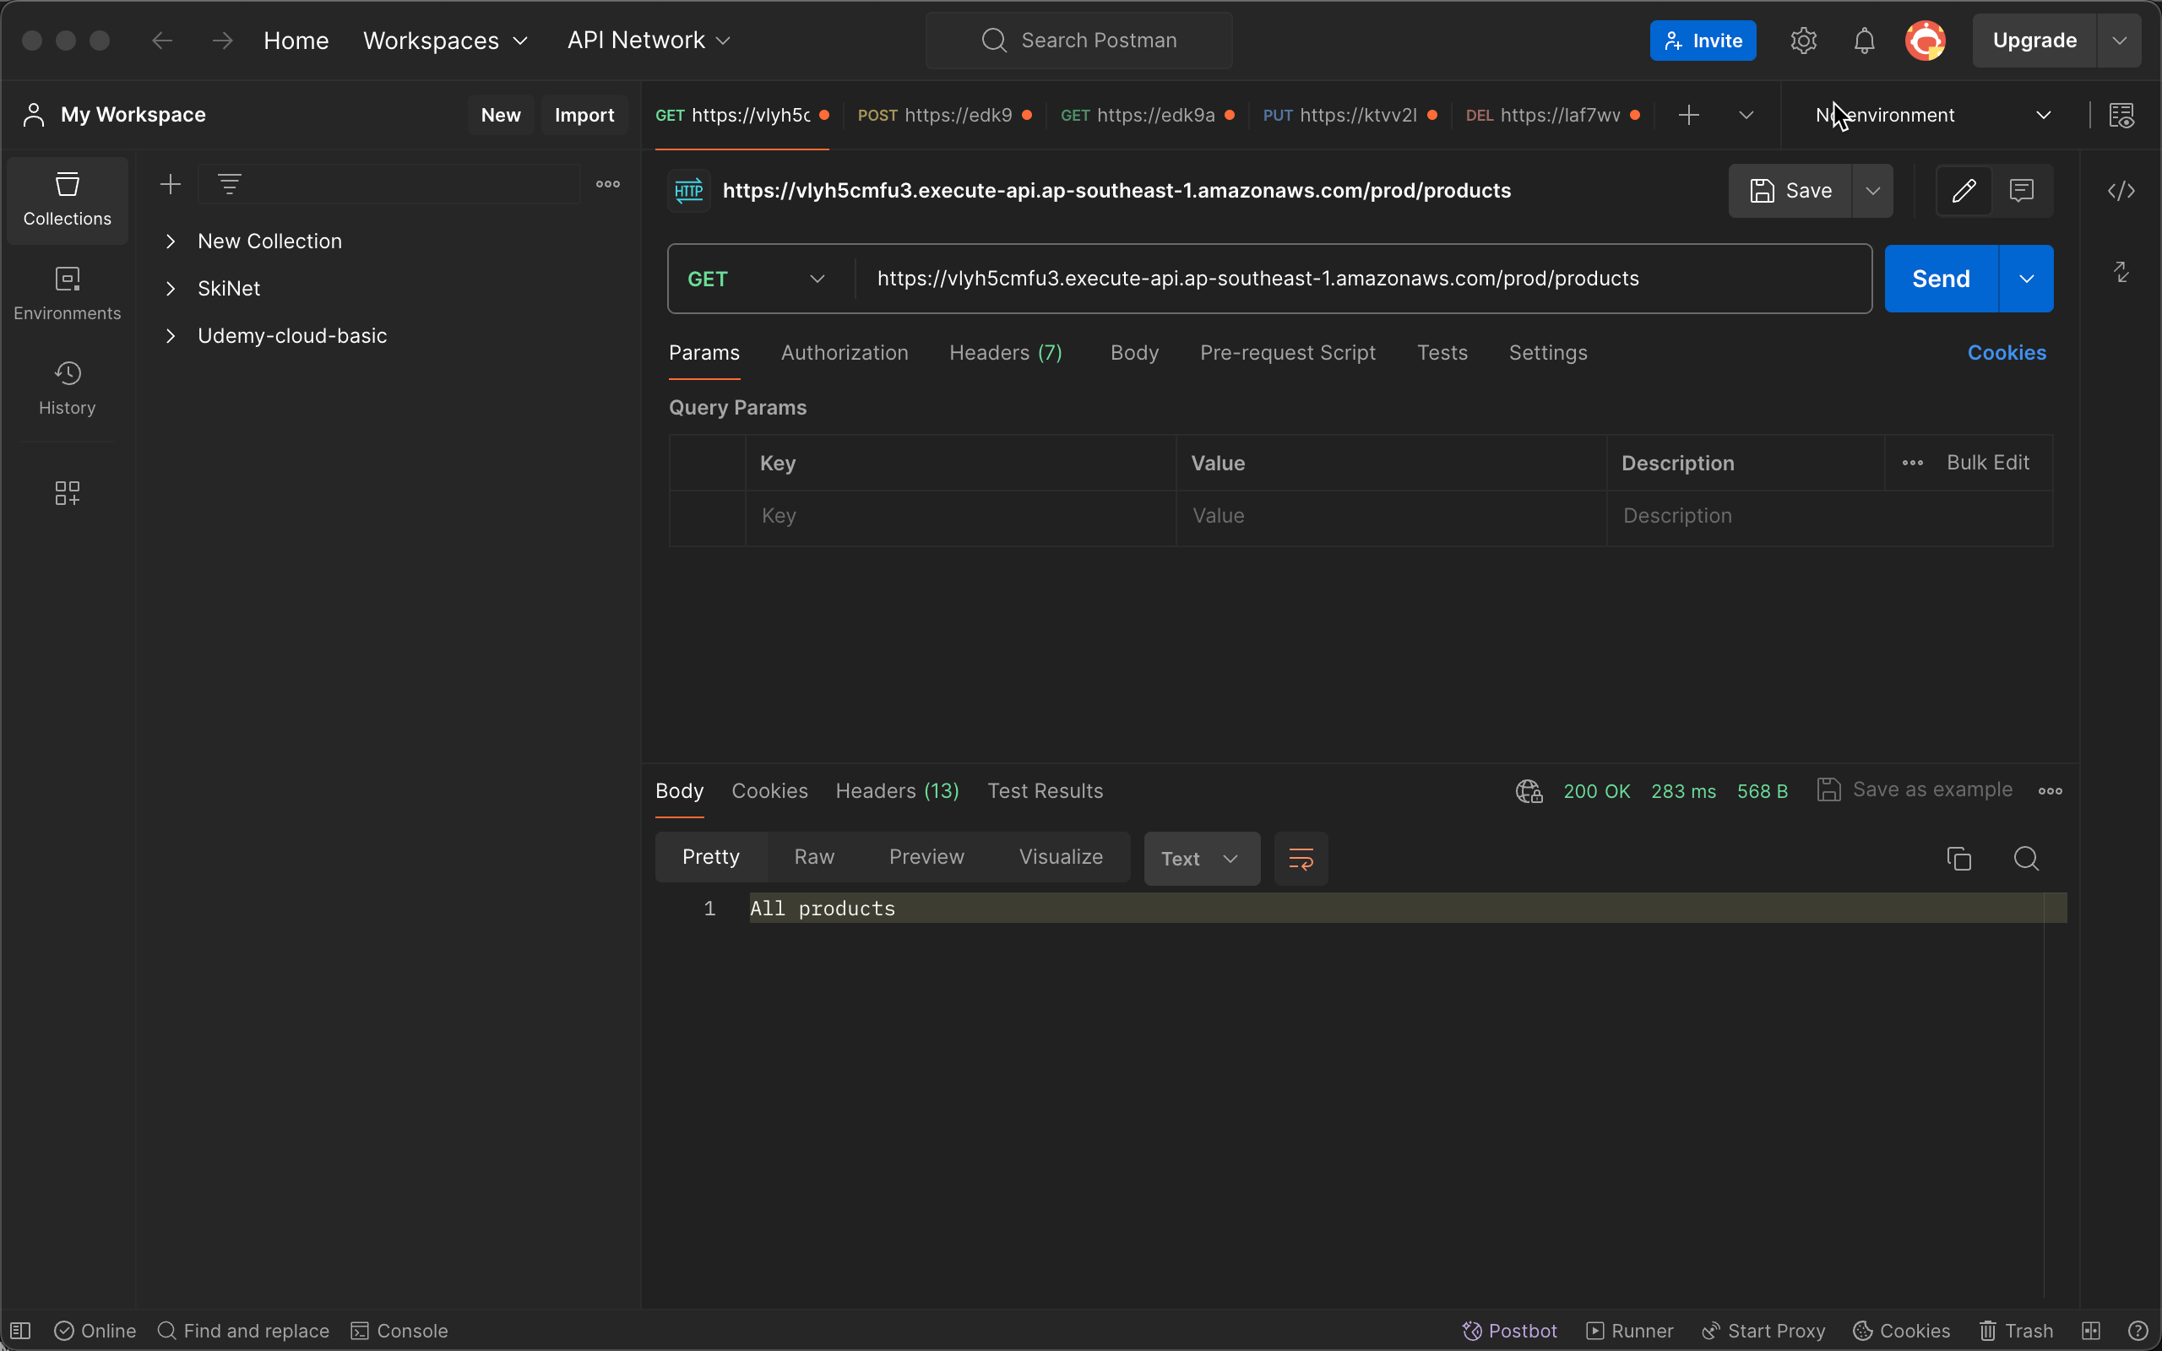
Task: Open the collections more options ellipsis
Action: 607,184
